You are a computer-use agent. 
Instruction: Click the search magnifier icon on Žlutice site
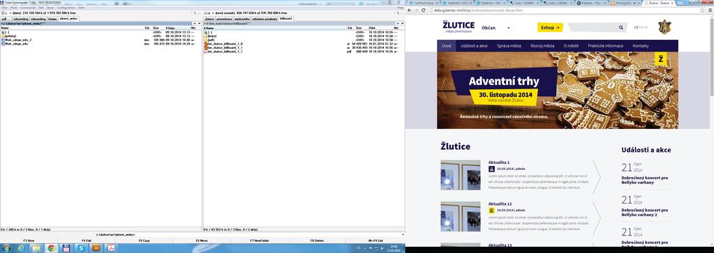pyautogui.click(x=621, y=28)
